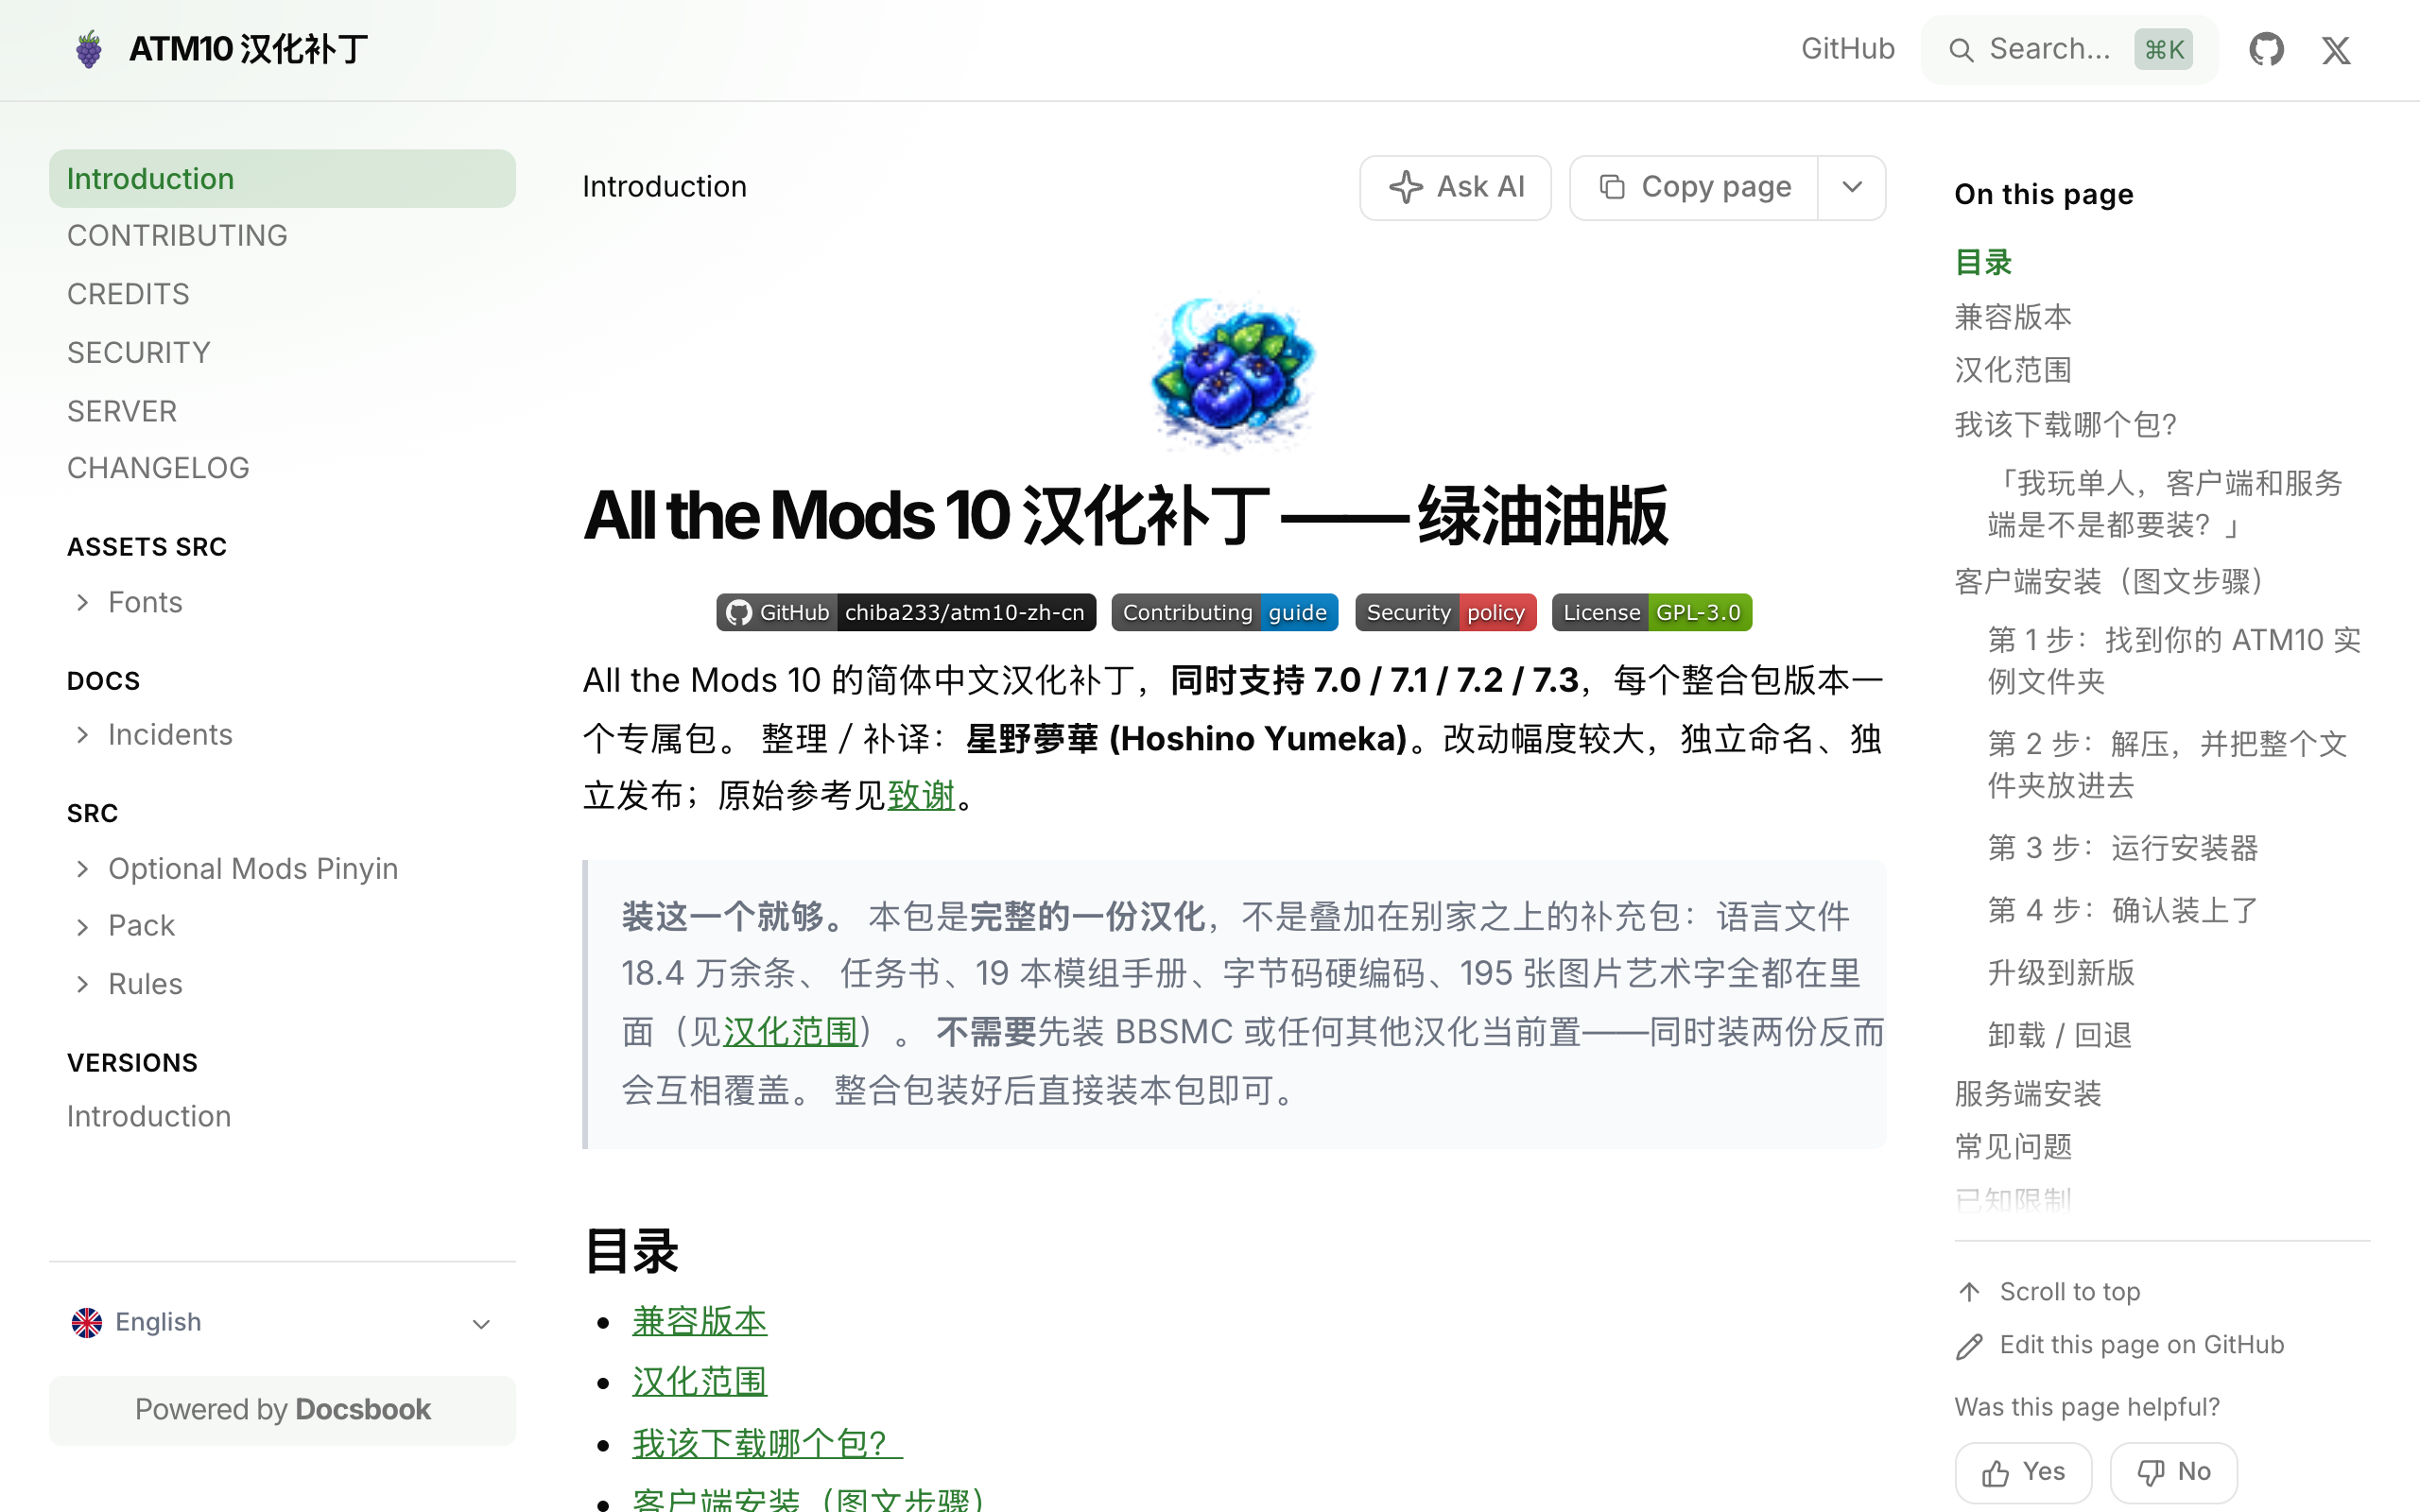Jump to 汉化范围 in On this page
This screenshot has width=2420, height=1512.
(x=2013, y=370)
